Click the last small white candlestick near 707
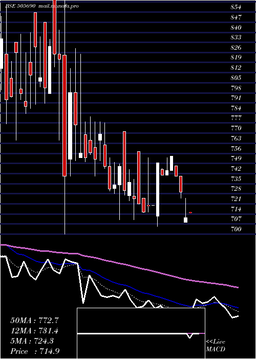The height and width of the screenshot is (359, 256). [185, 220]
